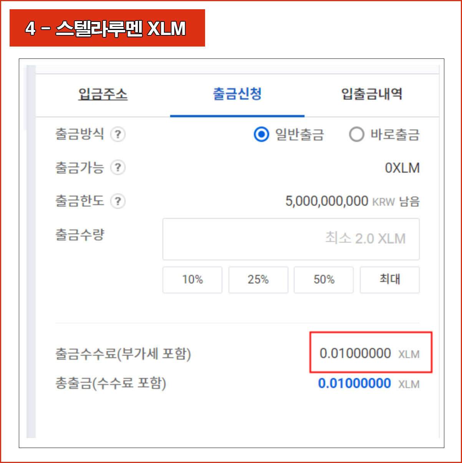
Task: Choose the 25% quantity button
Action: click(258, 280)
